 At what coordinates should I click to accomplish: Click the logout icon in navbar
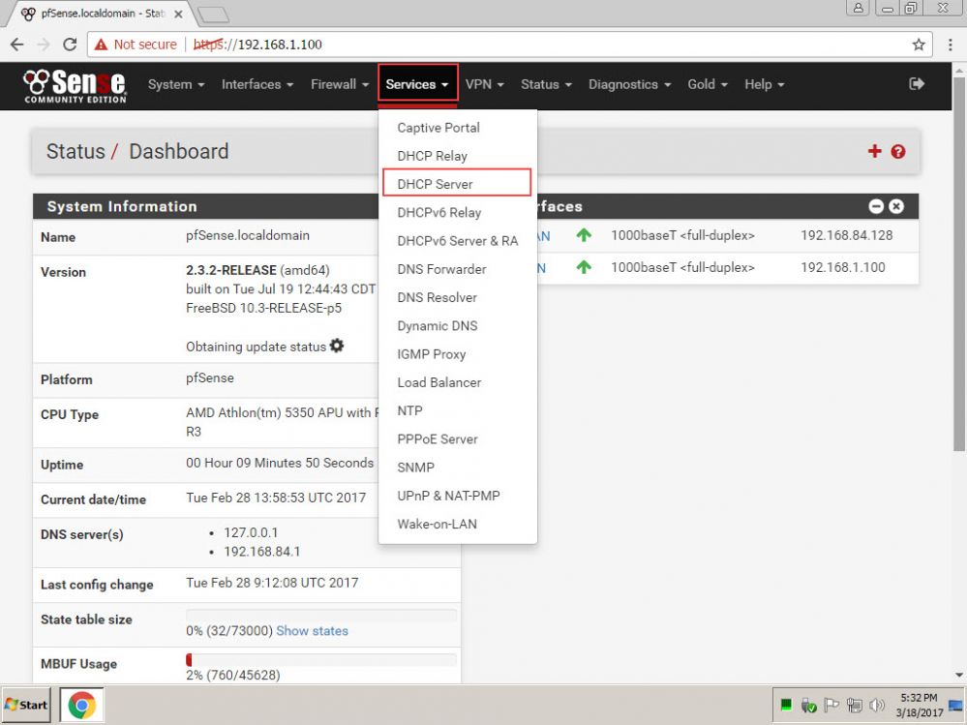917,84
